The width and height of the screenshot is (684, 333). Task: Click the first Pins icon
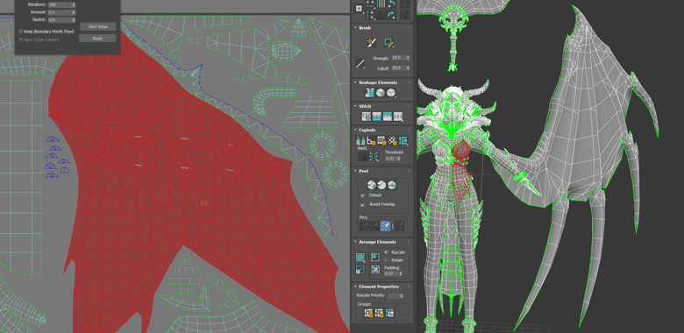(x=363, y=226)
